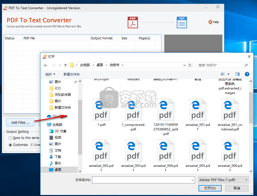The image size is (257, 196).
Task: Close the 打开 dialog
Action: [249, 56]
